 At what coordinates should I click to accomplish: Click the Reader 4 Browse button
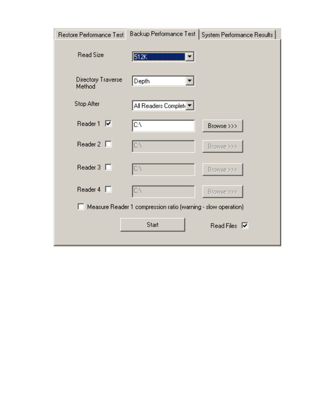point(222,192)
